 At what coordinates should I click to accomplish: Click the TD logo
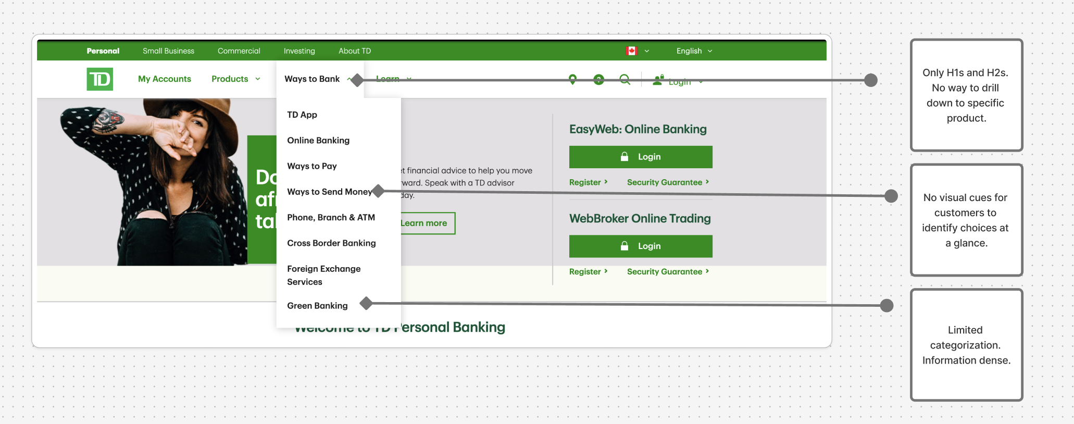(x=99, y=79)
